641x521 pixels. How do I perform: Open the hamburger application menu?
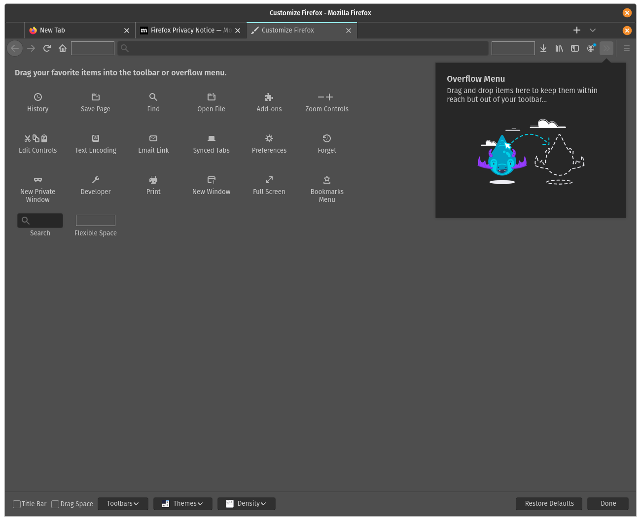627,48
